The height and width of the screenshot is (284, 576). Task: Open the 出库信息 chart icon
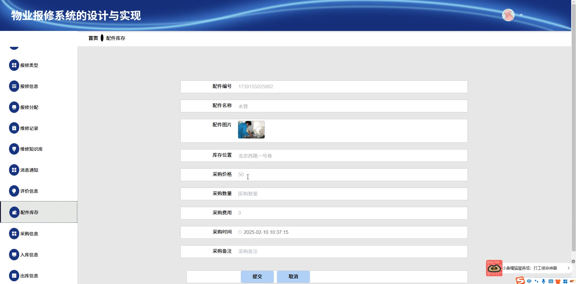tap(14, 276)
